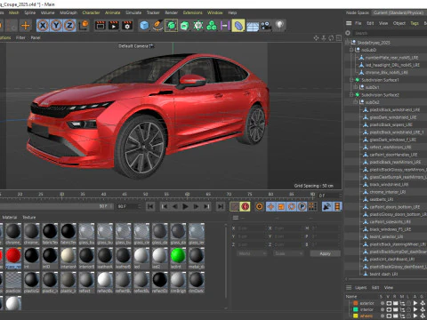The image size is (427, 320).
Task: Open Layers panel View menu
Action: tap(389, 287)
